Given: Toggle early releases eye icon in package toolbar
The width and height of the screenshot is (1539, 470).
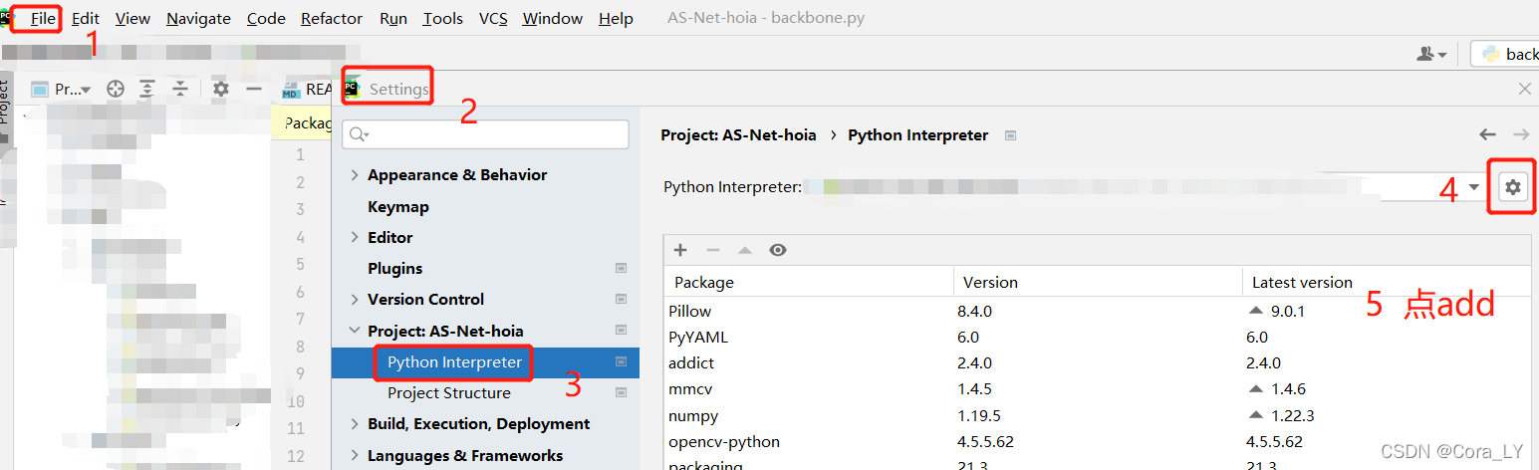Looking at the screenshot, I should coord(778,250).
